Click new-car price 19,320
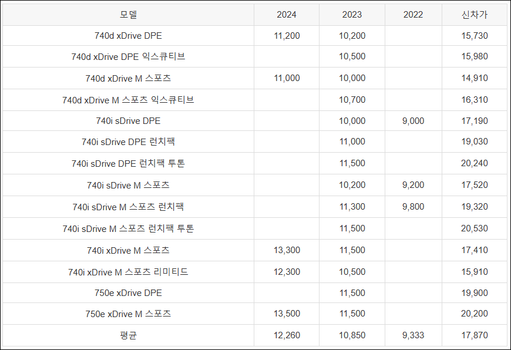The width and height of the screenshot is (511, 350). click(x=475, y=207)
